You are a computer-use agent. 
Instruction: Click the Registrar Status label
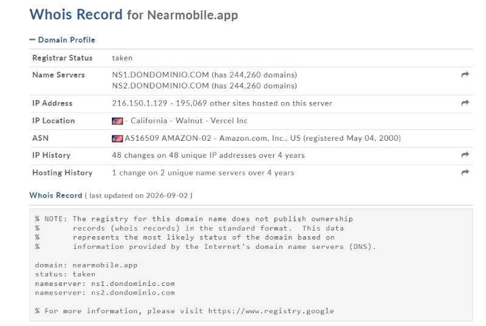coord(63,58)
